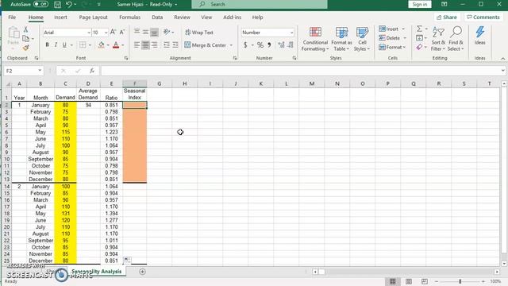Click the Ideas lightning icon
508x286 pixels.
point(479,36)
